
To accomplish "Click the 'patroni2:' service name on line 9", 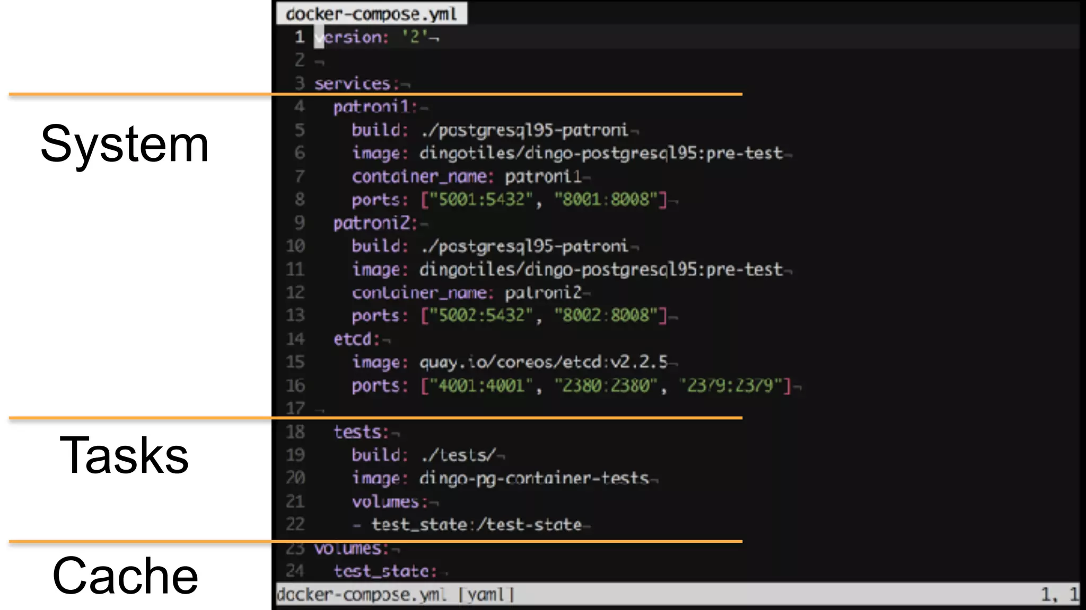I will pyautogui.click(x=375, y=223).
